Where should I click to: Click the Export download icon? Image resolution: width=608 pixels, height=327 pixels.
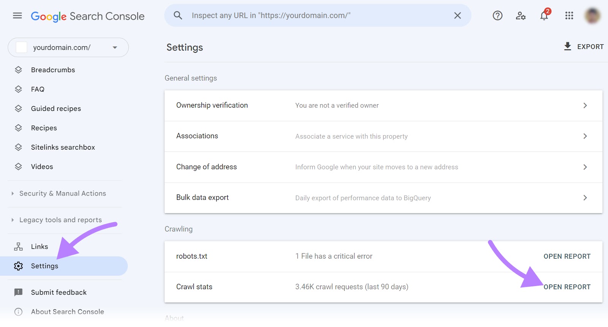coord(567,46)
